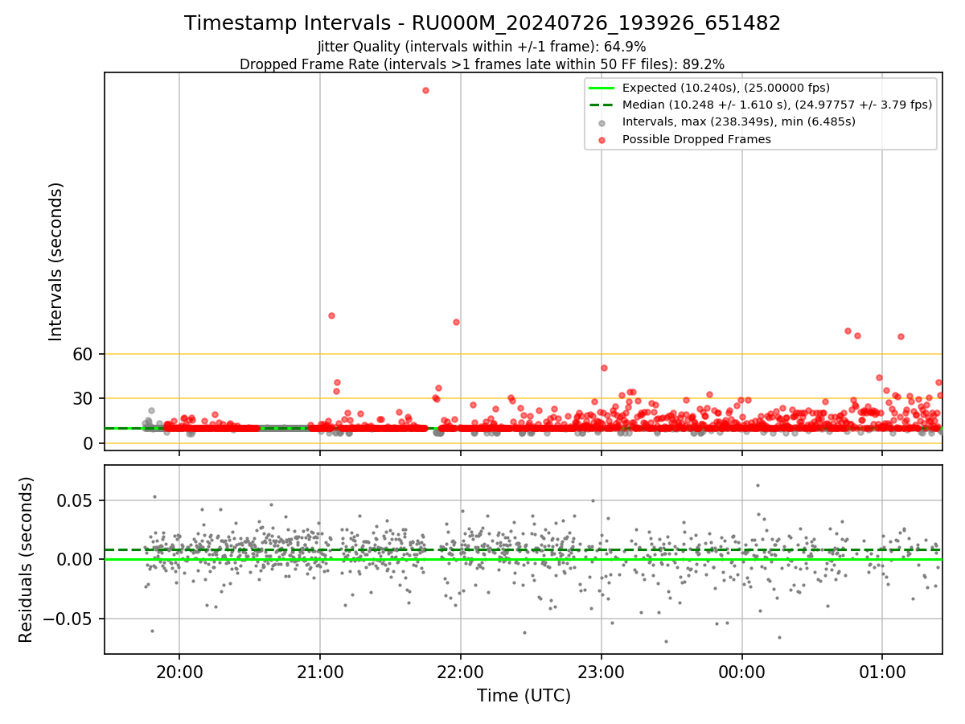
Task: Click the '0' tick label on the intervals axis
Action: [89, 444]
